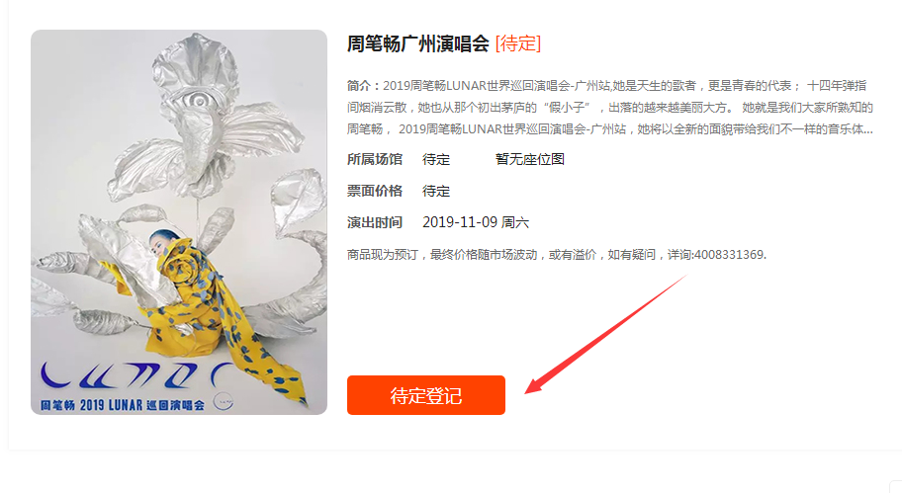Click the red arrow pointing at the button

tap(605, 334)
